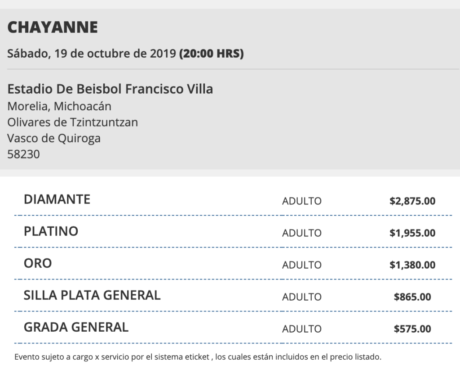
Task: Click the eticket service charge notice
Action: [x=198, y=357]
